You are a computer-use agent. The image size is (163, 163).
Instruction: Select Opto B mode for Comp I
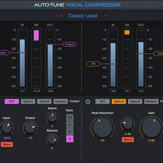(x=44, y=101)
